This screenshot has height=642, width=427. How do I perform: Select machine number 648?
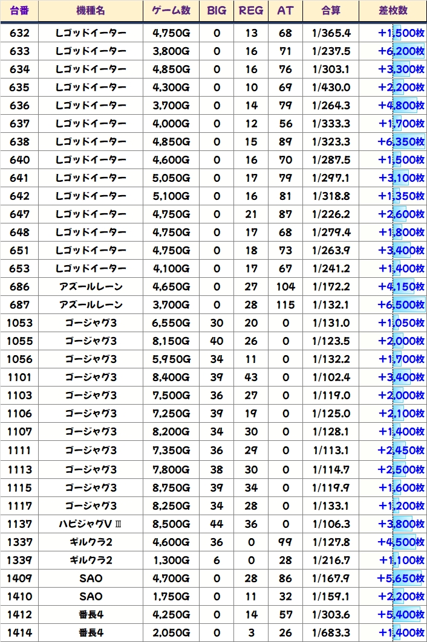(x=19, y=232)
